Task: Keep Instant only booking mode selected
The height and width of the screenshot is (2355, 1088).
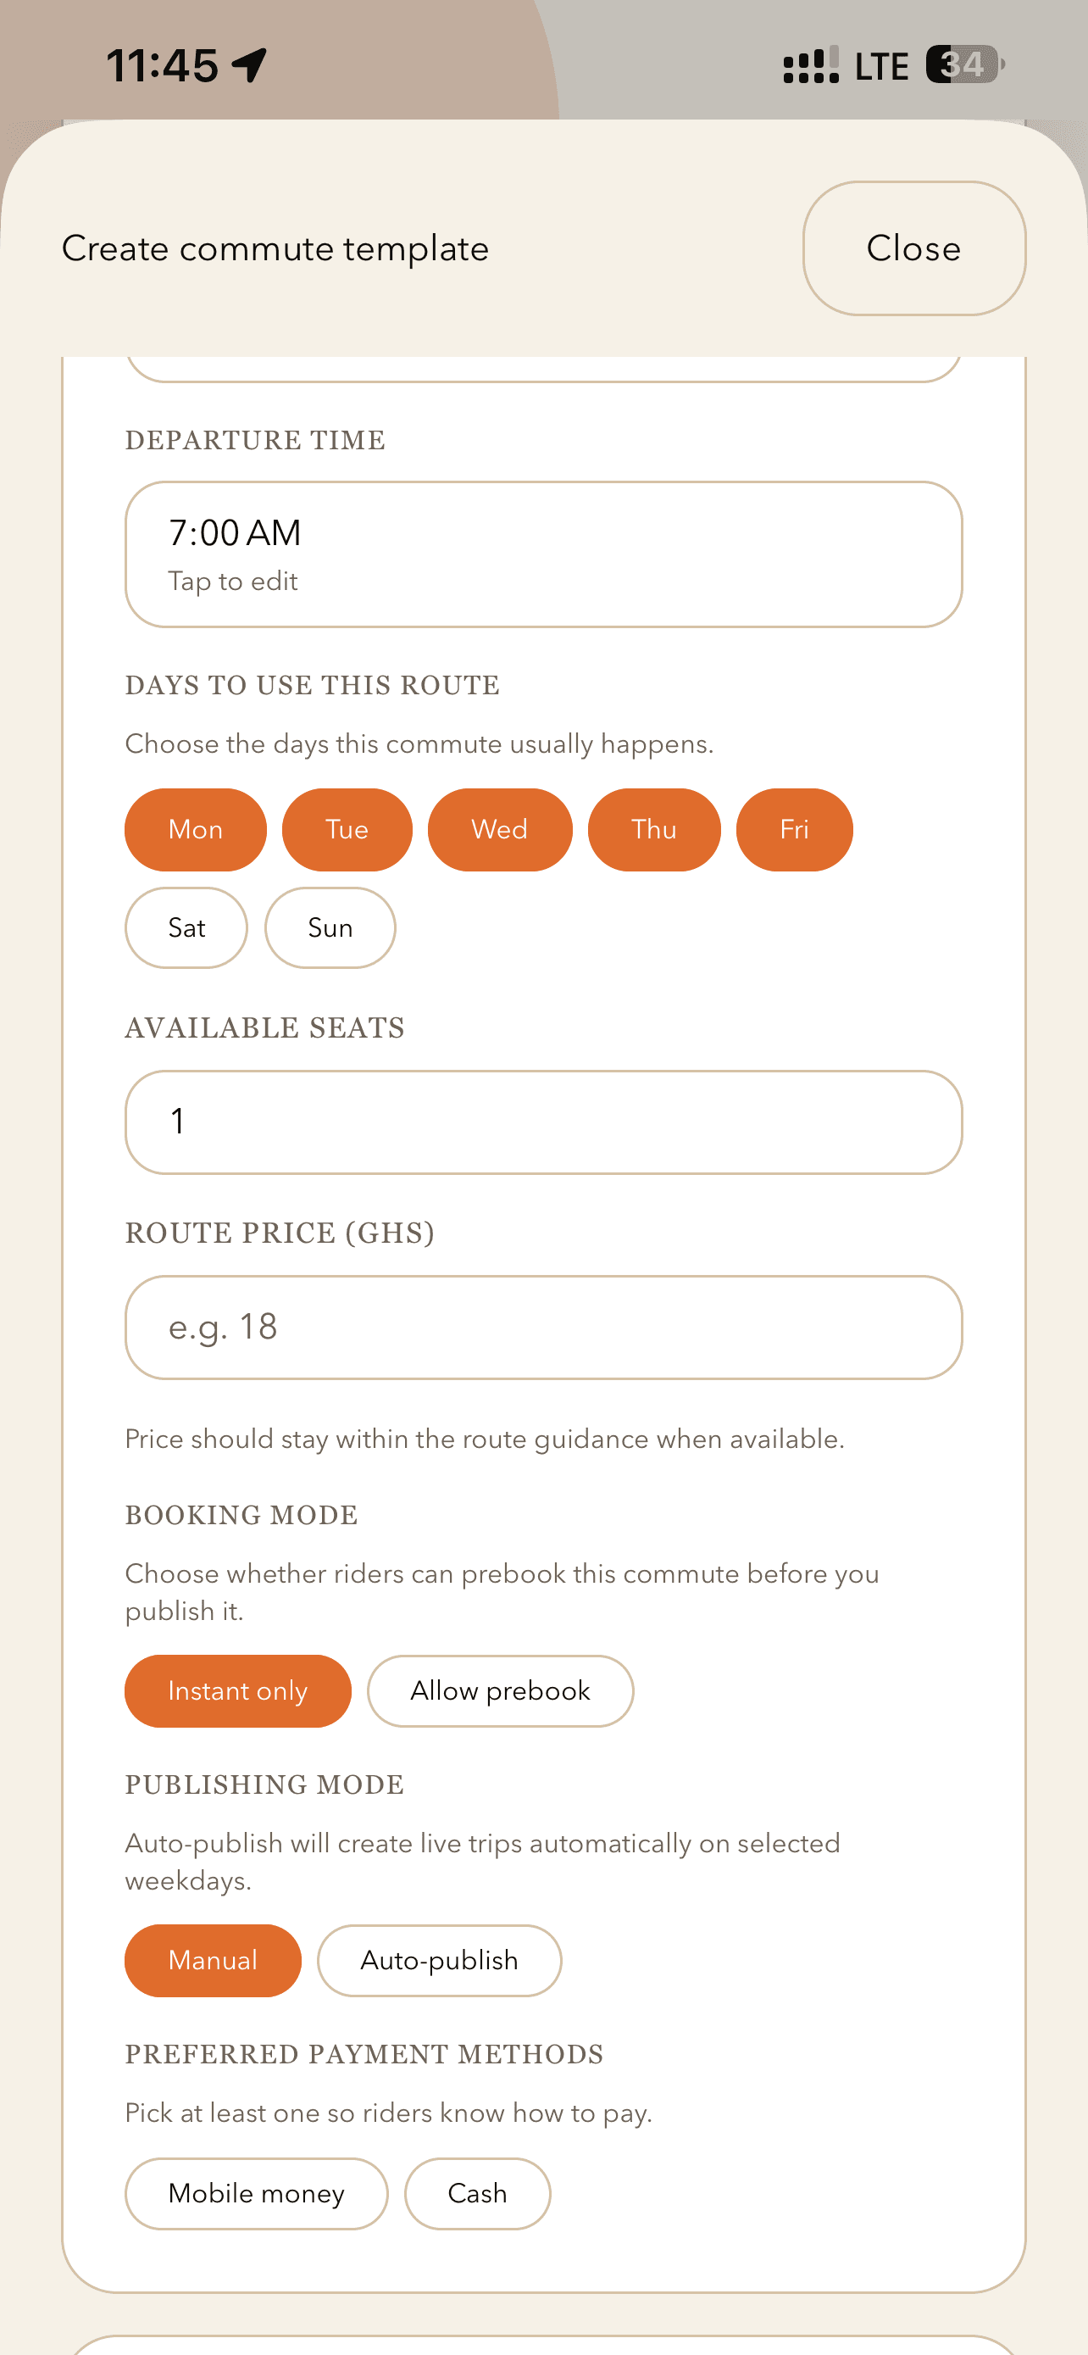Action: 237,1690
